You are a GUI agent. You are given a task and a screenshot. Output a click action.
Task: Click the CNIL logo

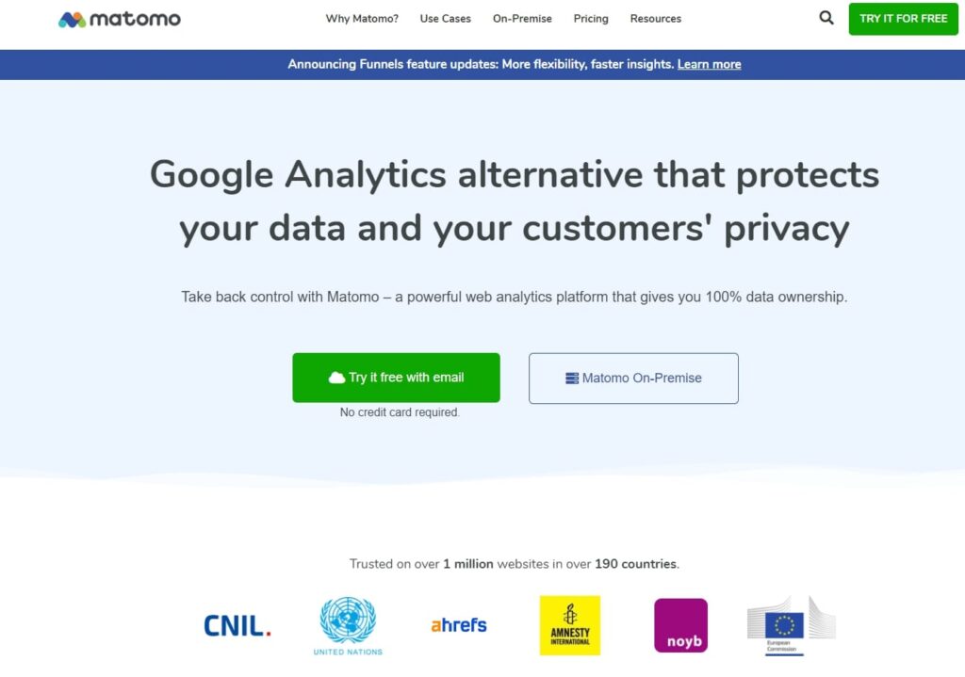(x=237, y=625)
